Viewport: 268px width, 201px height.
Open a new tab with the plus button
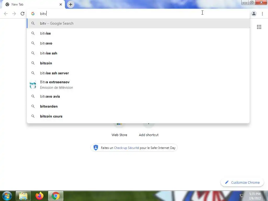71,4
